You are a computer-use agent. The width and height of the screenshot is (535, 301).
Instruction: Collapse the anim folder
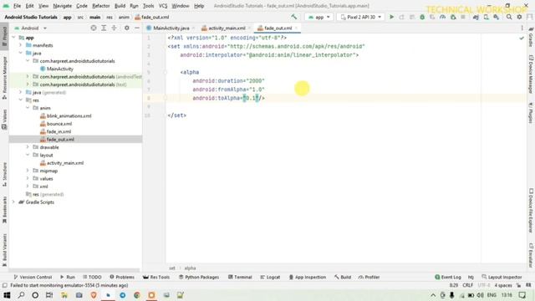(x=28, y=108)
